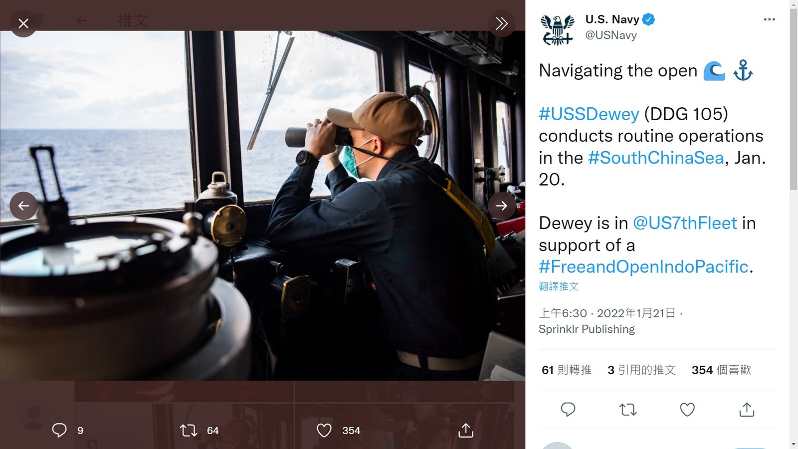Collapse the tweet sidebar with double chevron
Image resolution: width=798 pixels, height=449 pixels.
click(501, 23)
